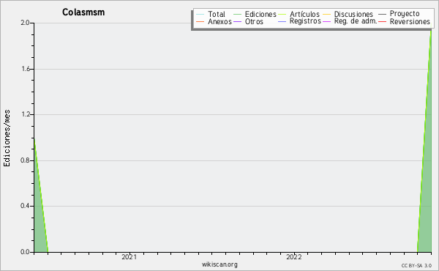Click the Discusiones legend label
This screenshot has width=439, height=271.
pyautogui.click(x=353, y=14)
